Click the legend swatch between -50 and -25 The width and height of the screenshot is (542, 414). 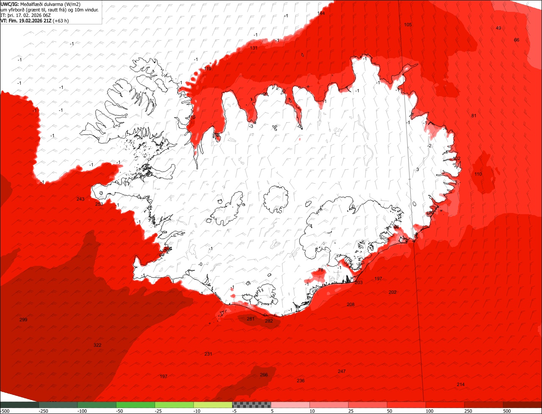coord(135,405)
